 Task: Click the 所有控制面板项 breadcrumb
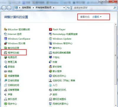click(43, 8)
